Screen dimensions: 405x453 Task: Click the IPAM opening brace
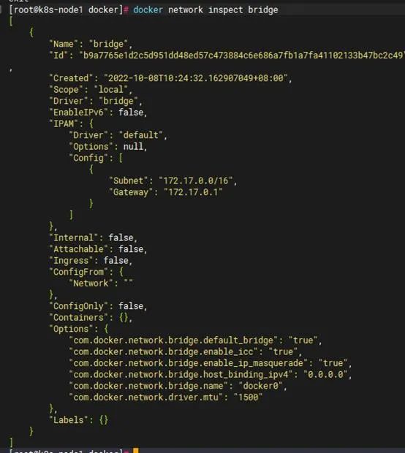pos(91,123)
